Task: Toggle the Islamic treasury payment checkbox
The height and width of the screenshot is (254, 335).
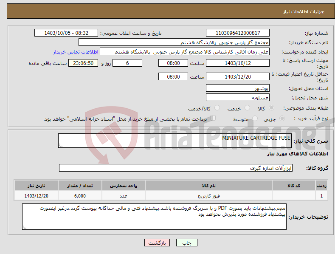Action: pos(213,118)
